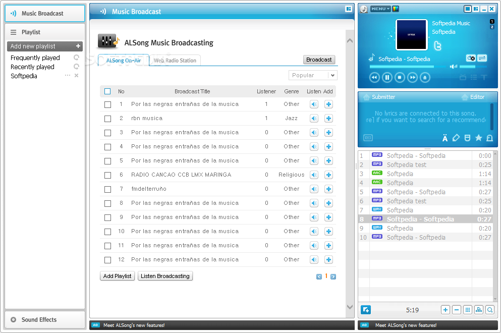Switch to the Web Radio Station tab

175,61
